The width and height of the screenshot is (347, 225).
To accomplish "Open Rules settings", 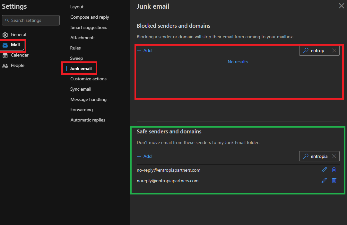I will click(x=75, y=48).
